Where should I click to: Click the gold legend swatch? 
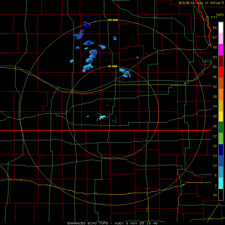pos(221,106)
